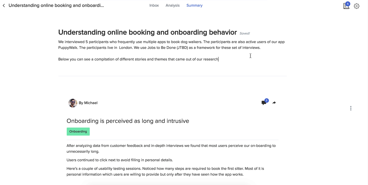
Task: Click line 'Users continued to click next'
Action: pos(120,160)
